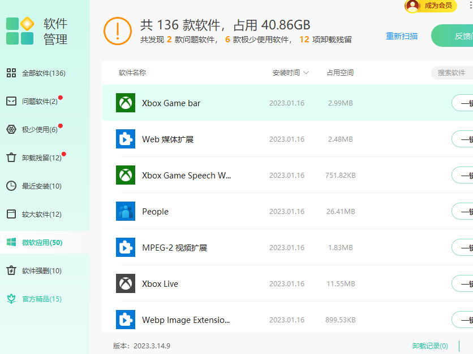The height and width of the screenshot is (354, 473).
Task: Open the 软件强删(10) category
Action: point(45,270)
